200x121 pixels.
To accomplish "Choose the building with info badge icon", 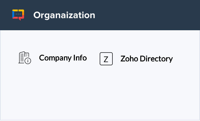I will click(x=25, y=58).
